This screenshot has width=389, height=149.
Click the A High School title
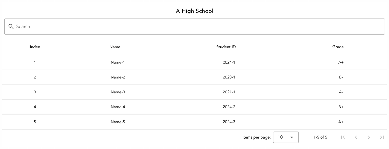194,11
